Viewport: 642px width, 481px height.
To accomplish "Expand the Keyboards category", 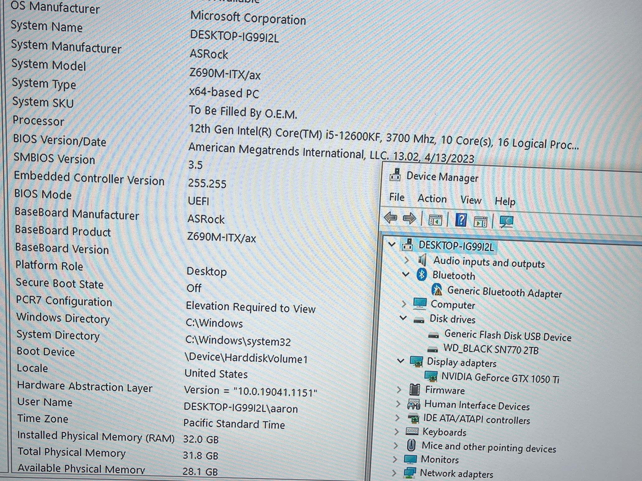I will click(x=397, y=432).
